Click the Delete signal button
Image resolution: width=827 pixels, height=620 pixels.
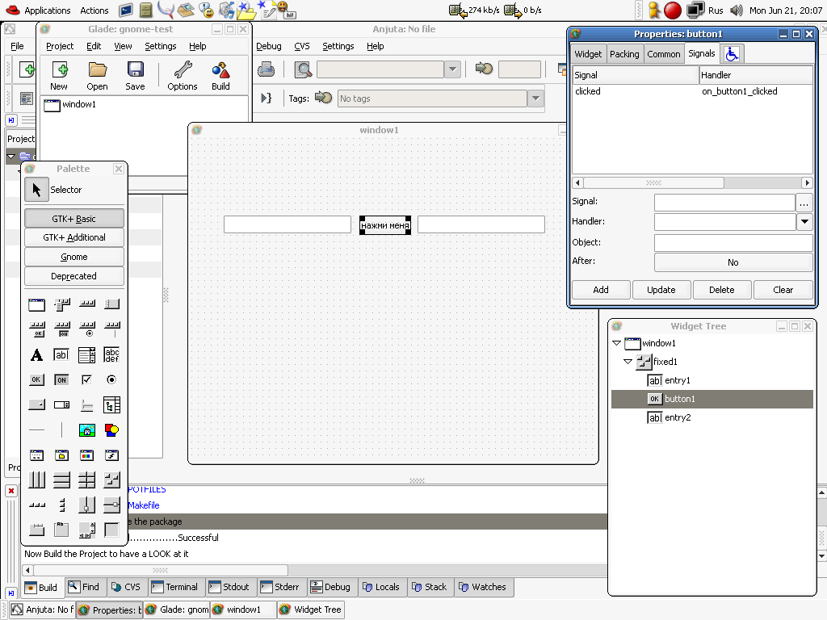click(722, 290)
